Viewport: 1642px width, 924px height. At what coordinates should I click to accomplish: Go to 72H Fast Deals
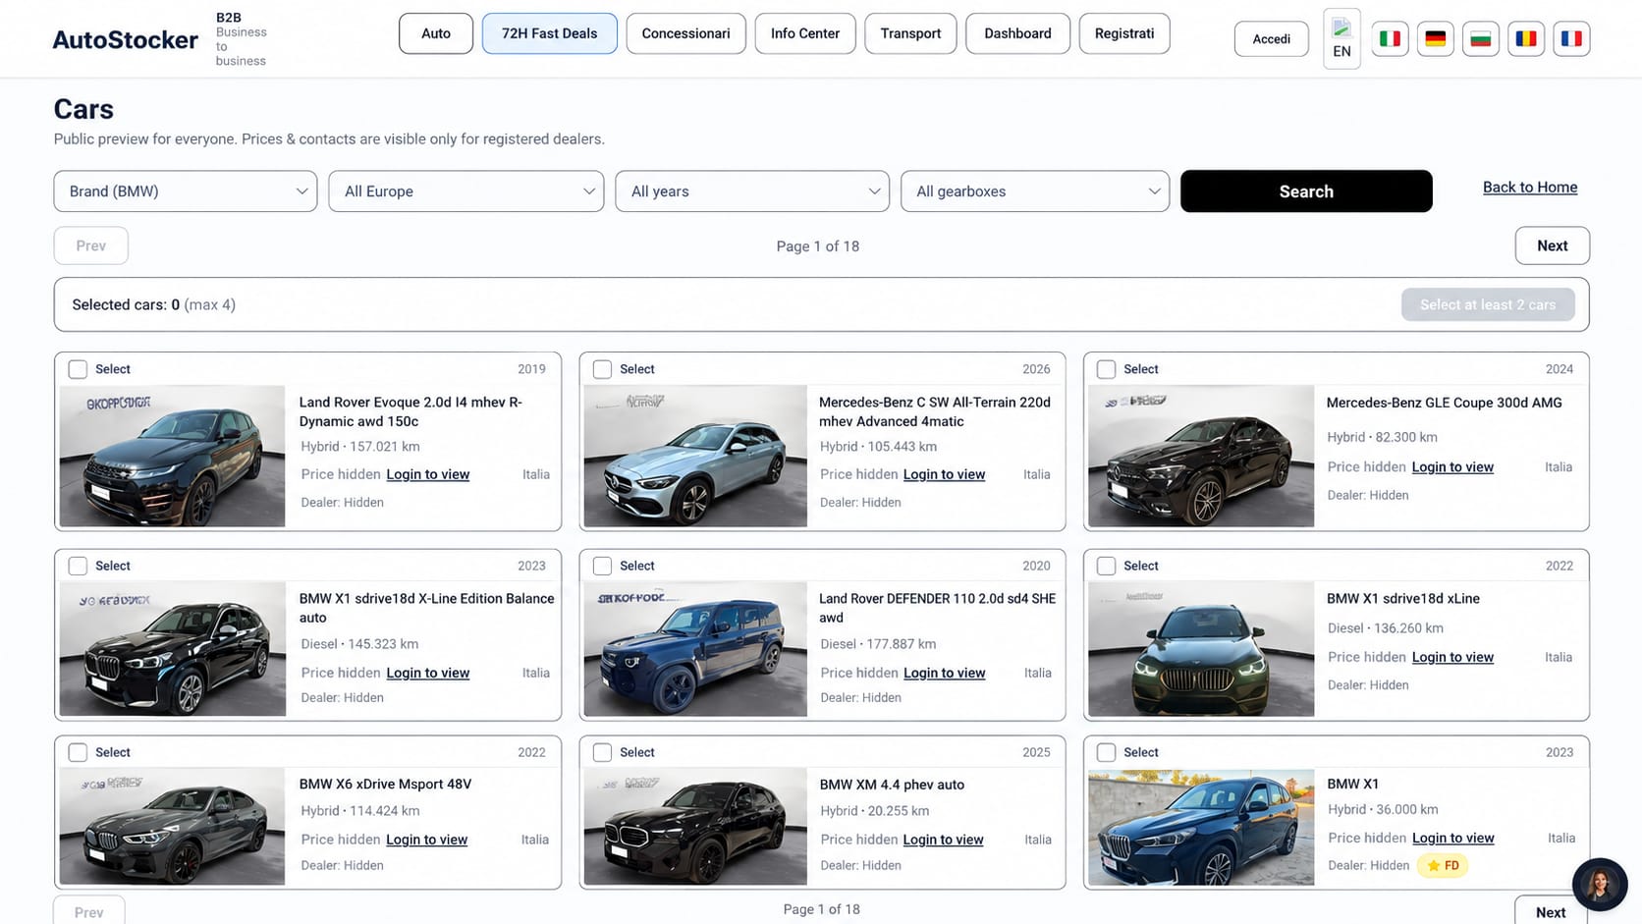pos(550,33)
